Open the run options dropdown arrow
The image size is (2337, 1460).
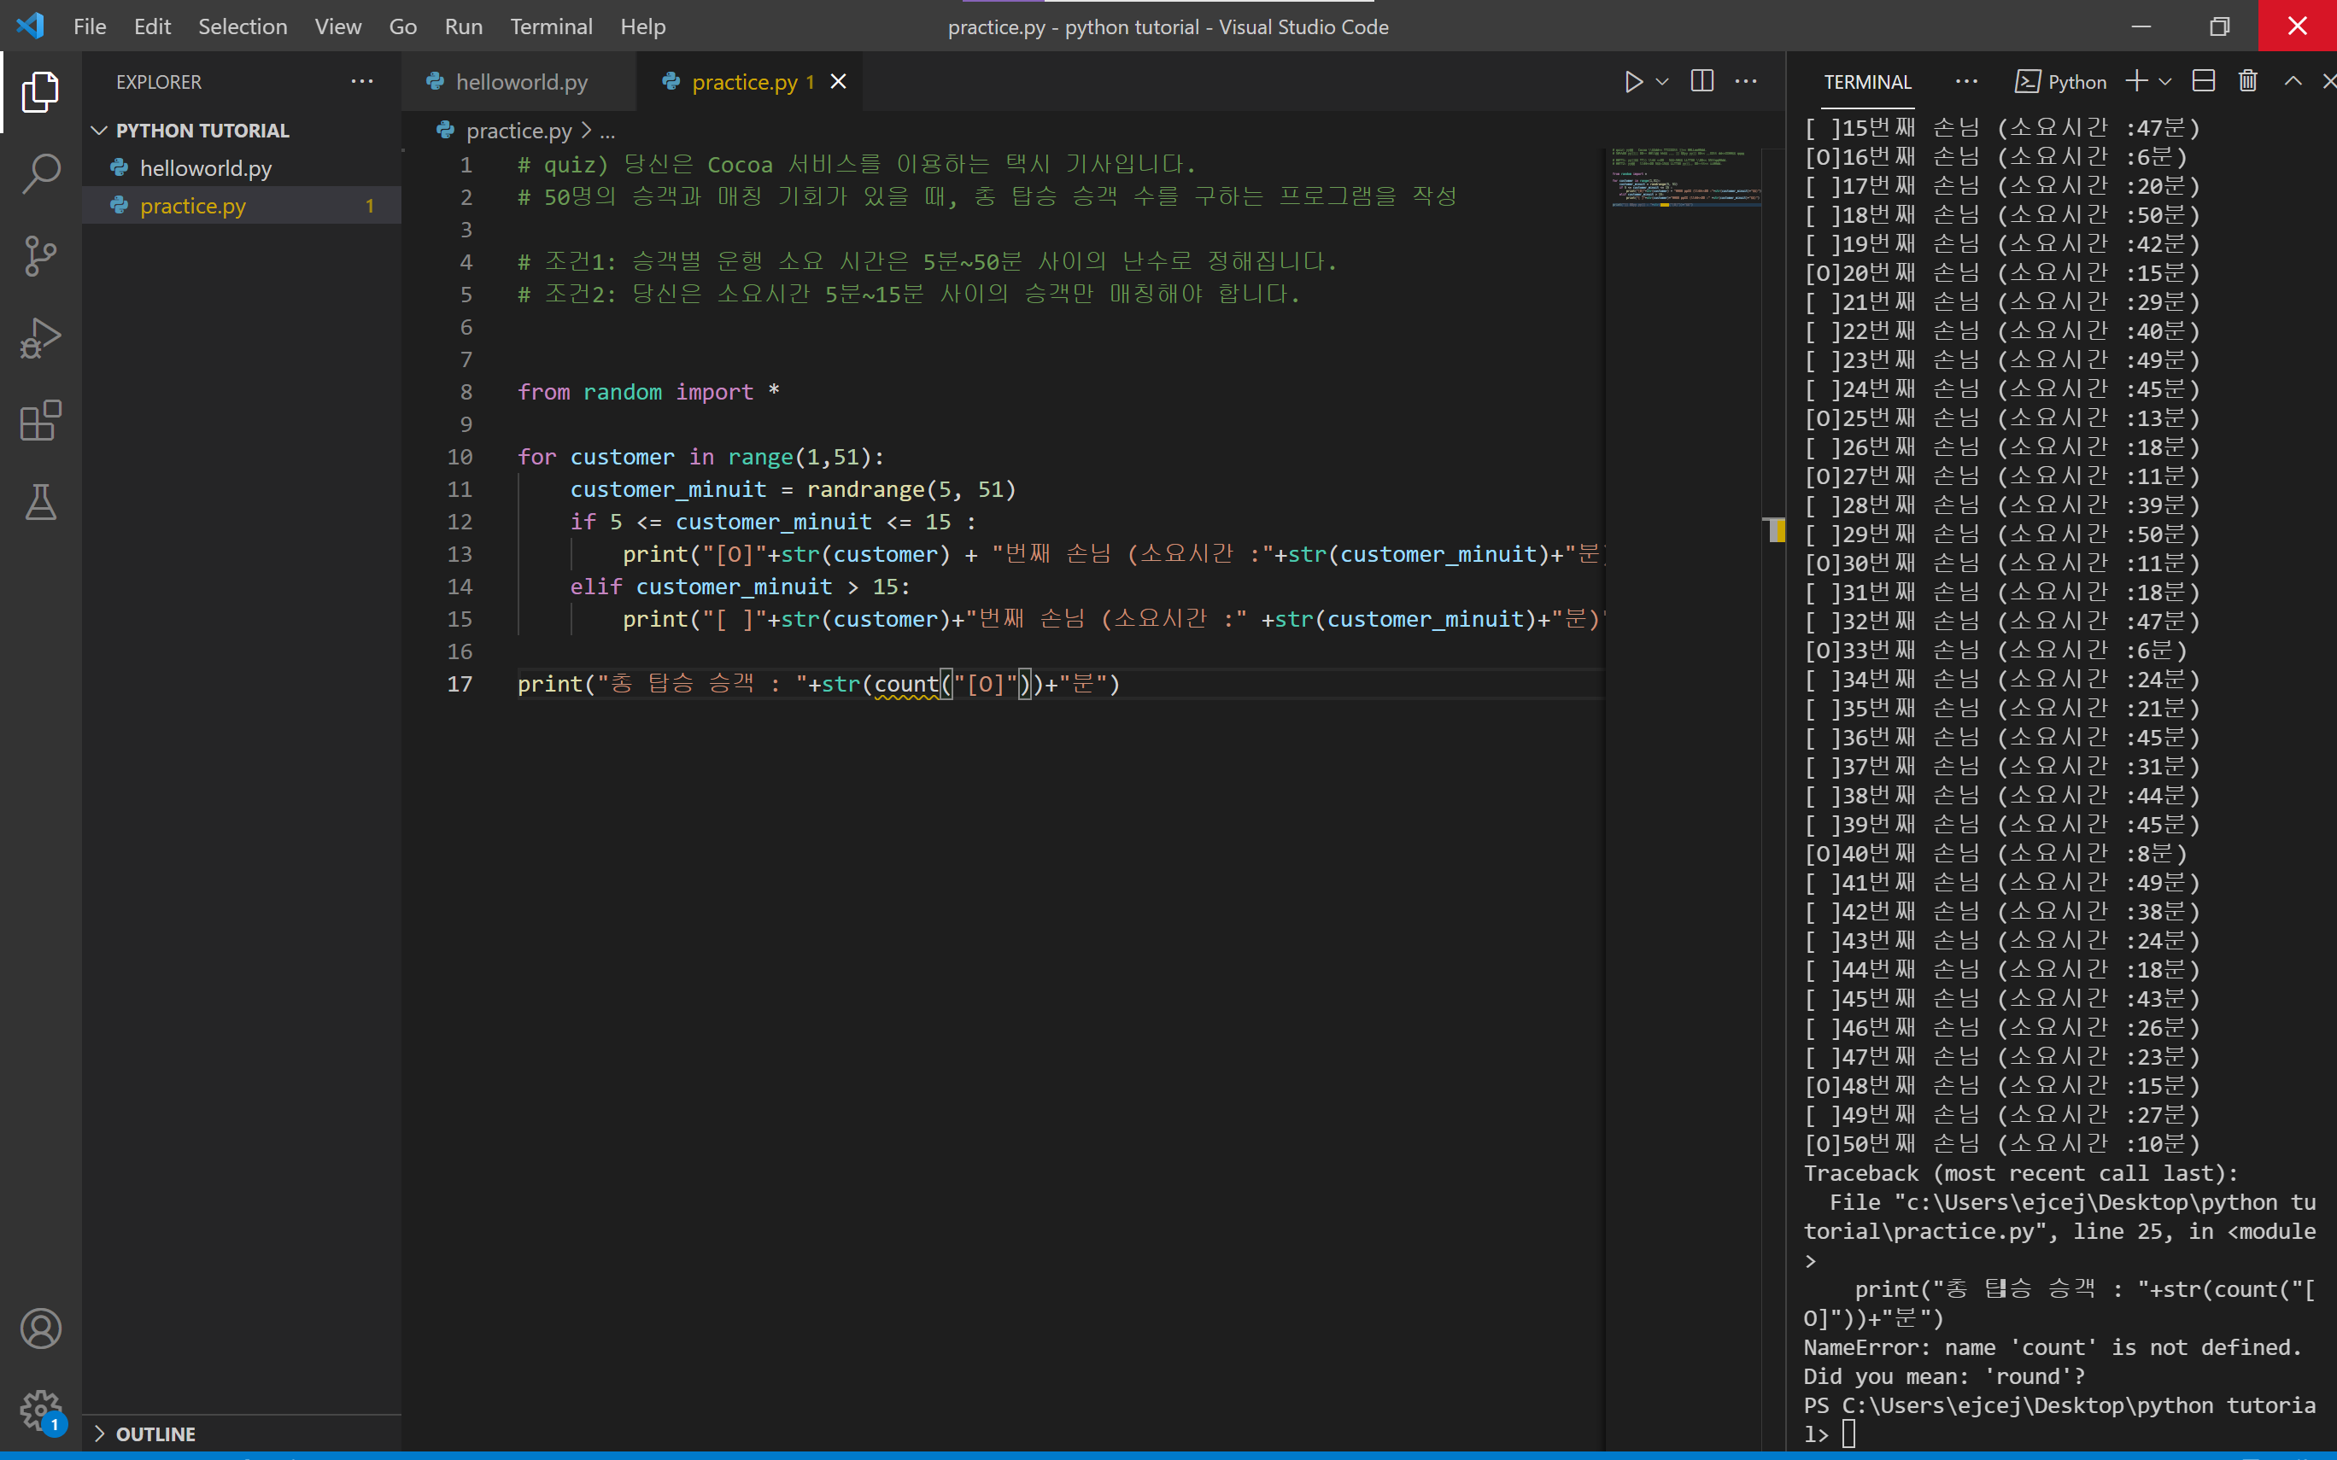tap(1662, 82)
